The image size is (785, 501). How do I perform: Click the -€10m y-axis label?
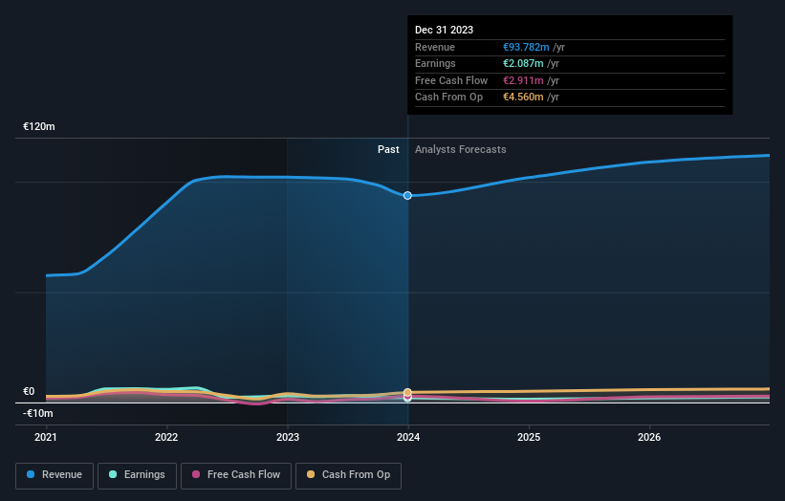[x=37, y=413]
